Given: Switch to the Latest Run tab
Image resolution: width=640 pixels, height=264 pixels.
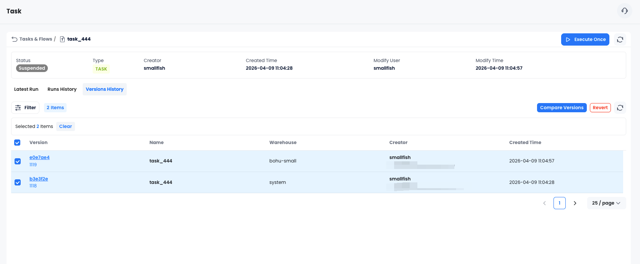Looking at the screenshot, I should pyautogui.click(x=26, y=89).
